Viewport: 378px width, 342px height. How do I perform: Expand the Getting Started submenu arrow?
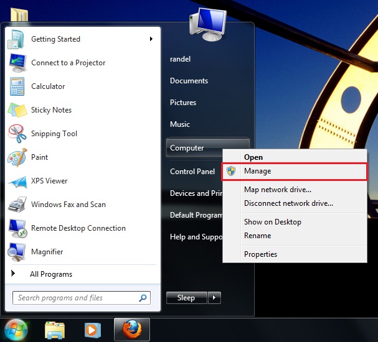pyautogui.click(x=151, y=39)
